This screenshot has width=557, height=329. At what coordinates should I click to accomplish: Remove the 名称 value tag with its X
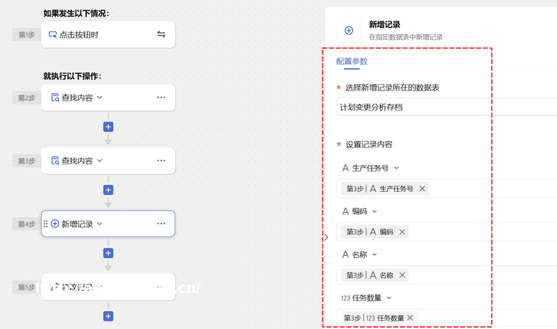pyautogui.click(x=402, y=275)
